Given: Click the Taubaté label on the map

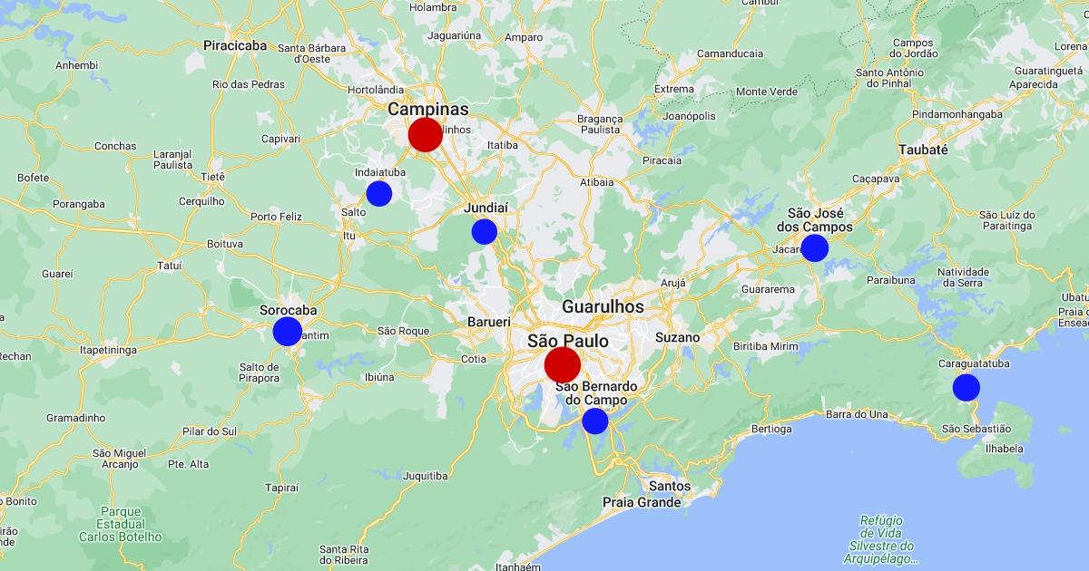Looking at the screenshot, I should click(923, 150).
